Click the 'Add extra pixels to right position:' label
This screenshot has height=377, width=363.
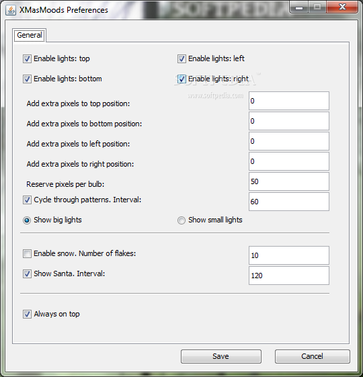[80, 164]
